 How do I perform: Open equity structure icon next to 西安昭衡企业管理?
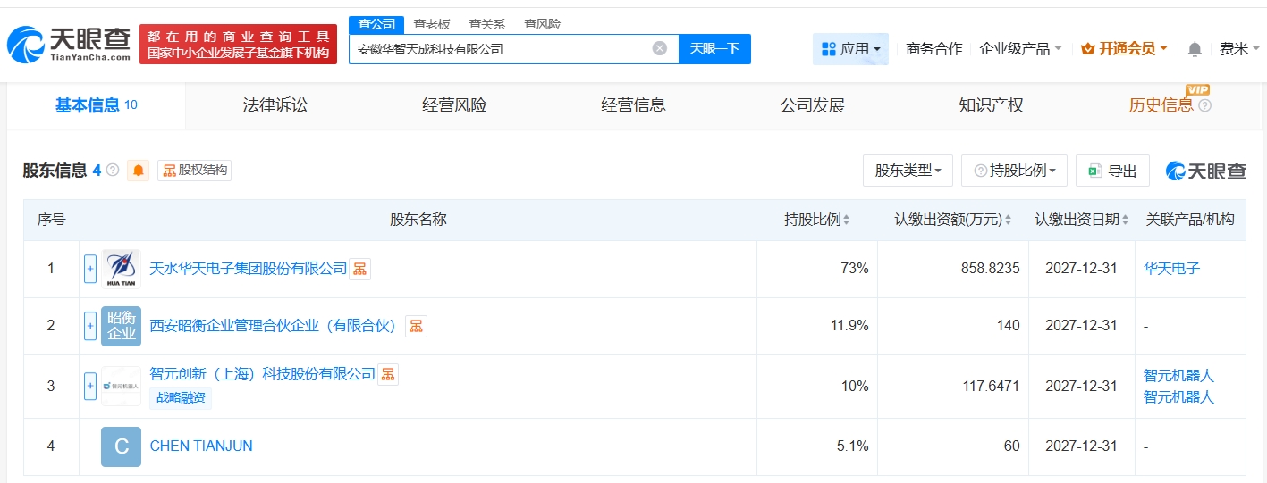[x=416, y=326]
